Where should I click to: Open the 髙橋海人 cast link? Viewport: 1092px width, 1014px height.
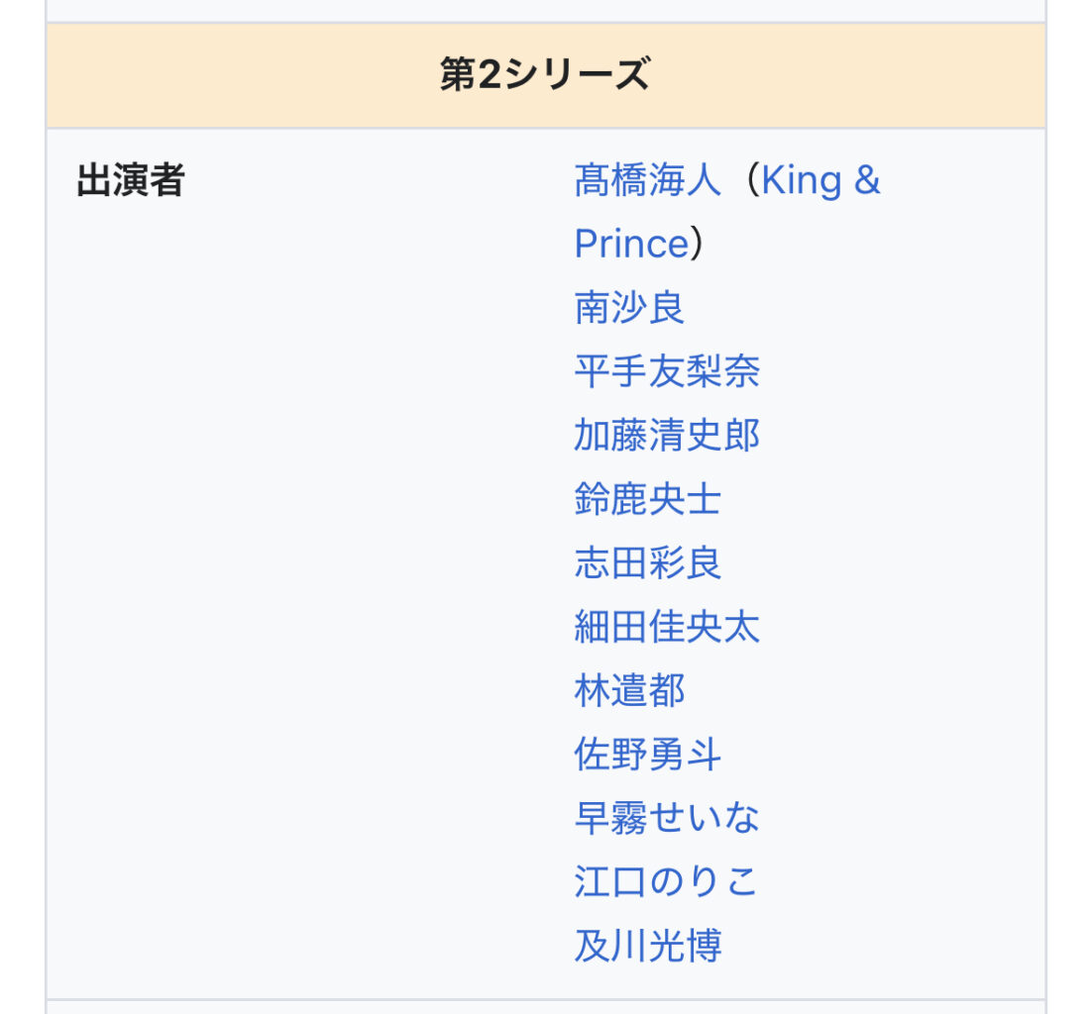click(648, 180)
